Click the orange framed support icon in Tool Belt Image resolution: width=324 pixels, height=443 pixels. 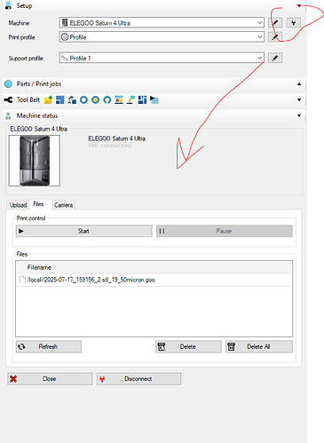click(x=119, y=100)
